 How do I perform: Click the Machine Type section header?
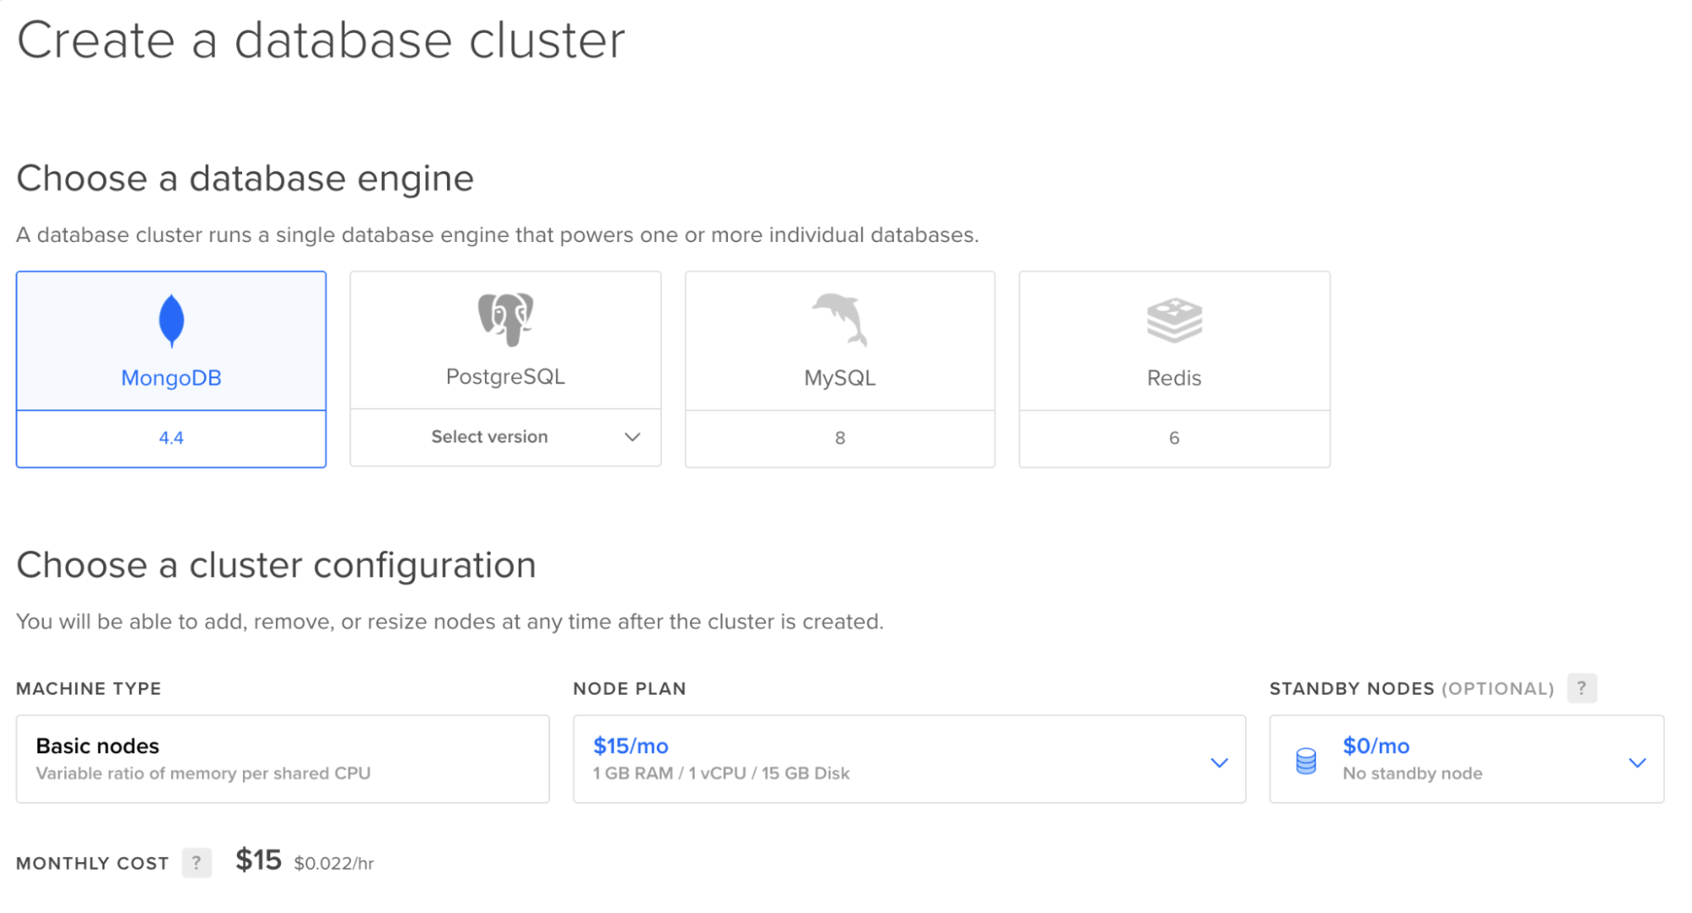[88, 688]
